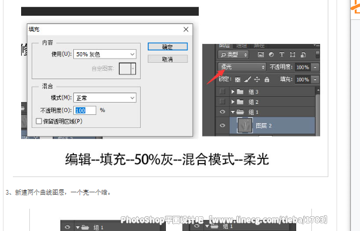Open the 使用 dropdown showing 50% 灰色
The height and width of the screenshot is (231, 360).
pos(105,54)
